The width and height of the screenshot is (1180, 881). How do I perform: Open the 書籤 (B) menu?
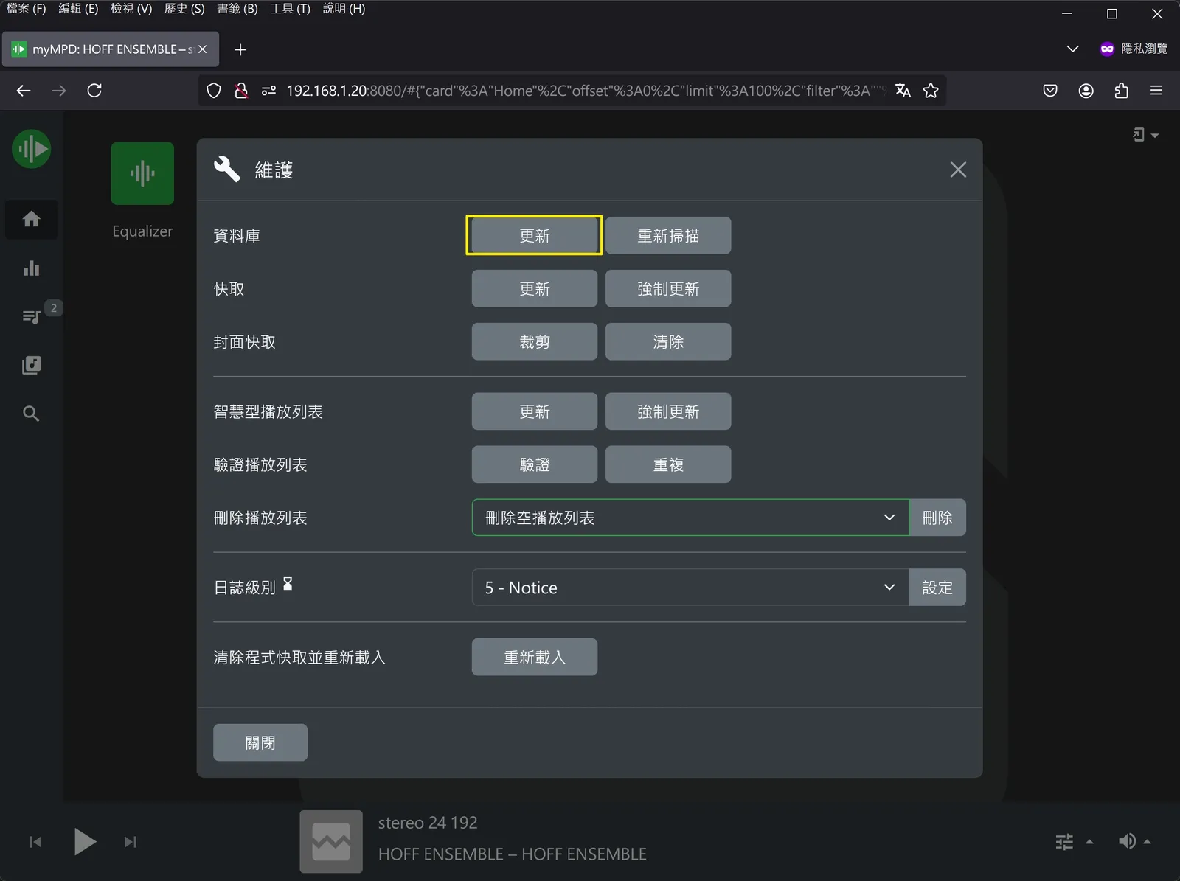click(237, 9)
